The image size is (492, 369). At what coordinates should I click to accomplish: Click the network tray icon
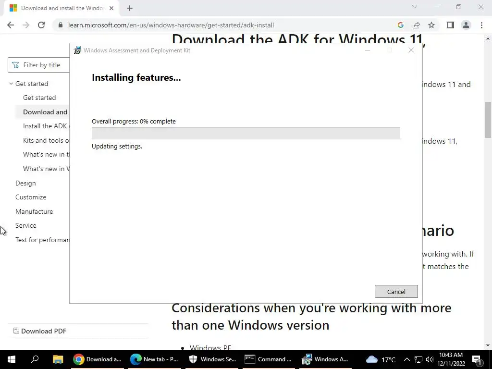click(x=418, y=359)
